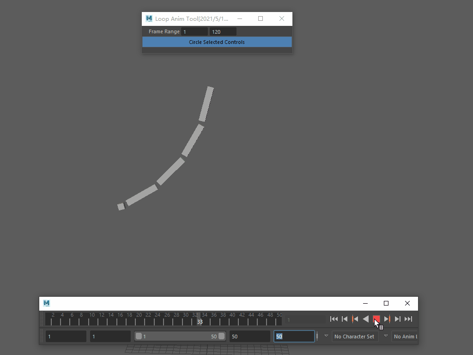This screenshot has width=473, height=355.
Task: Go to start of playback range
Action: coord(334,319)
